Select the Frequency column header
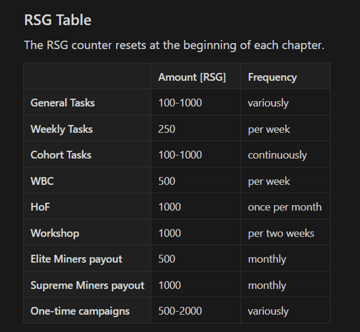 tap(272, 77)
